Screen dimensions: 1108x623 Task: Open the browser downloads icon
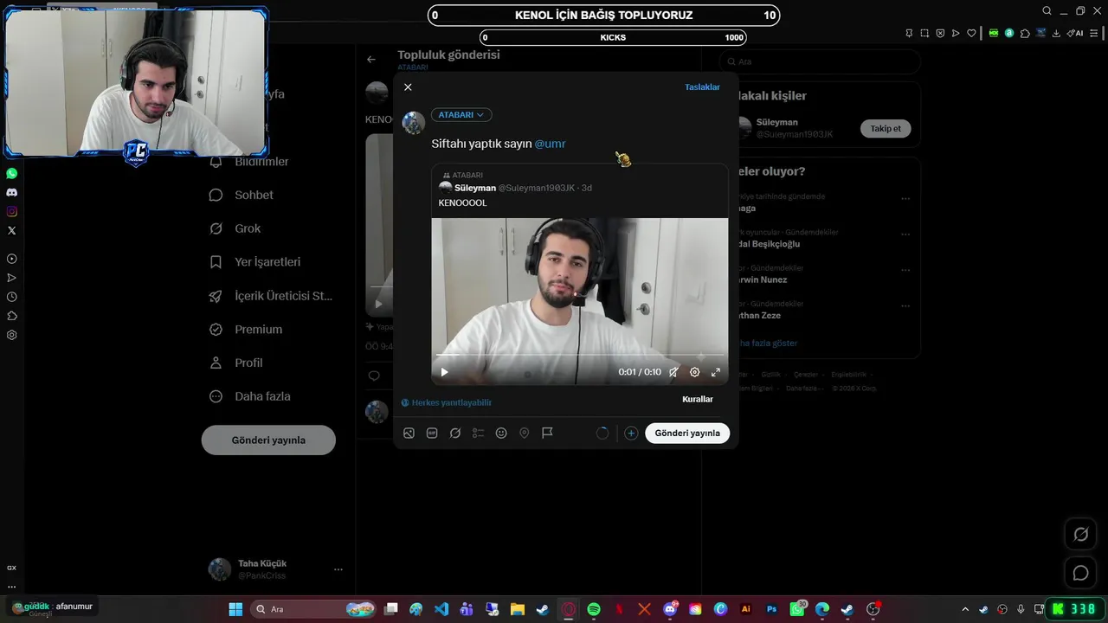pos(1055,33)
